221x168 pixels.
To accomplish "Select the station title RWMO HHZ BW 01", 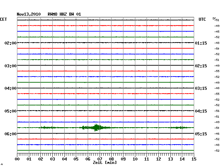I will [x=64, y=14].
